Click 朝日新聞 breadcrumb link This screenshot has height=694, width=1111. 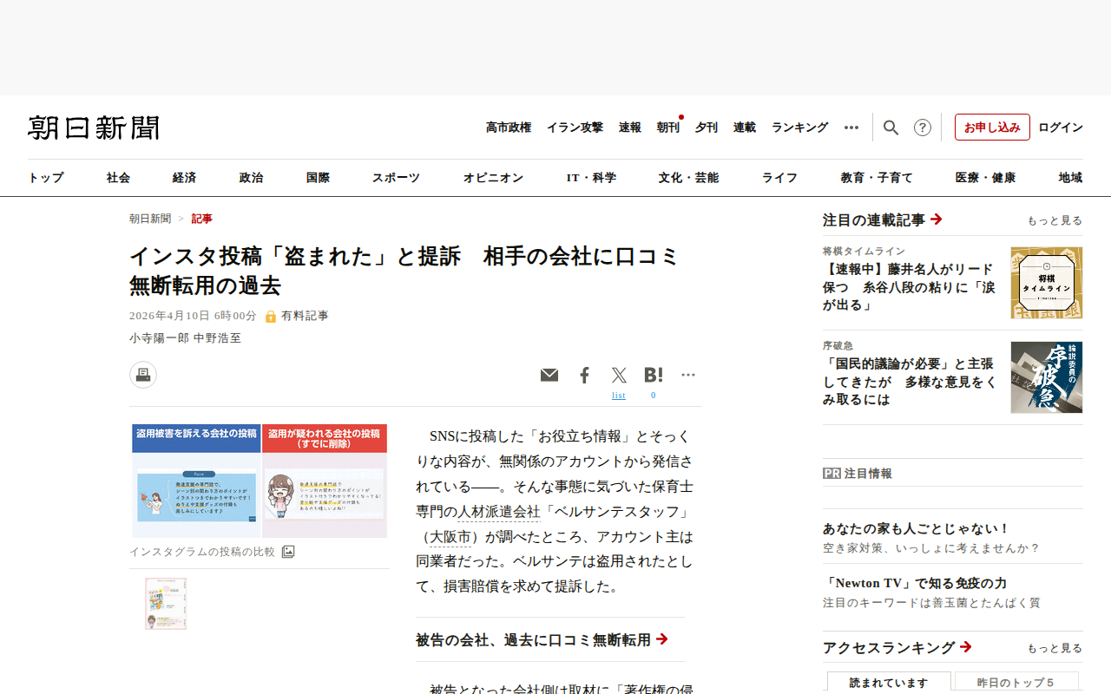pos(150,219)
